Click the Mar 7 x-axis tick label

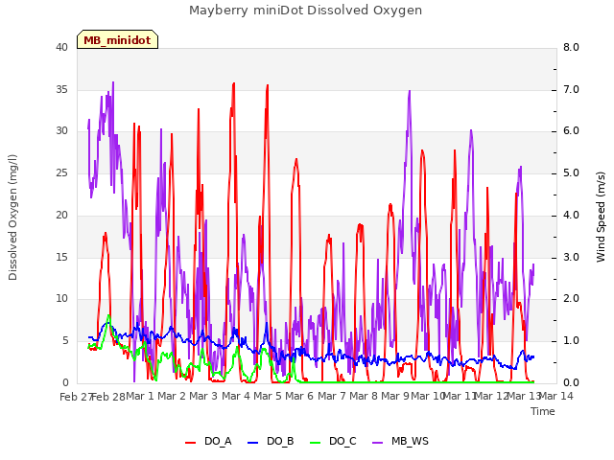(x=332, y=396)
